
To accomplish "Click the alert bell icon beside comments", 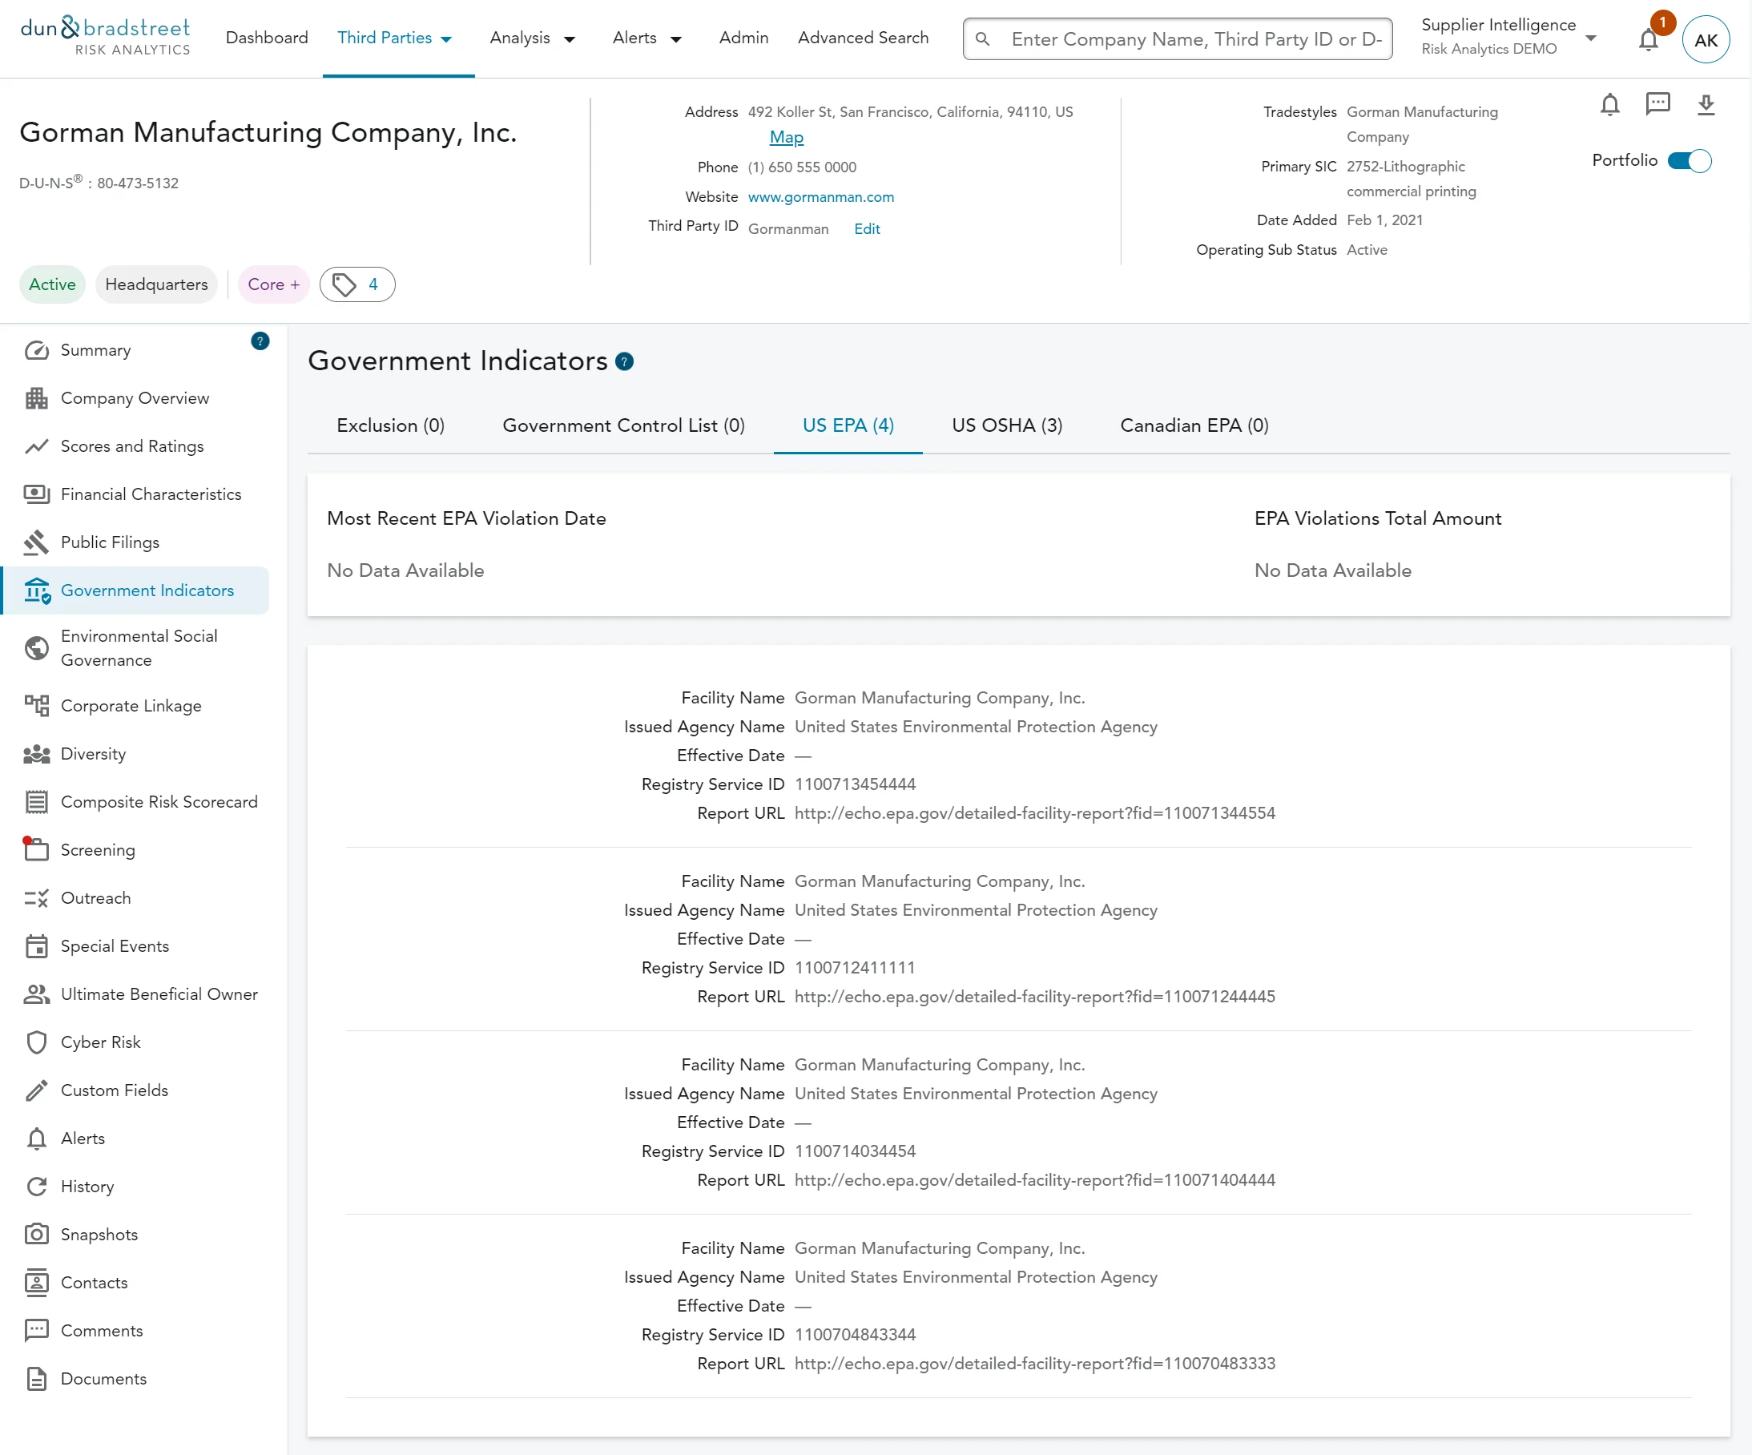I will 1609,104.
